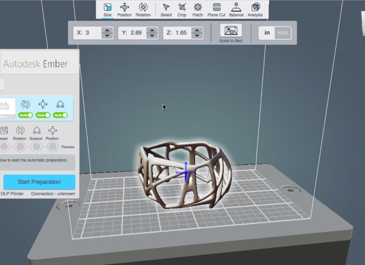
Task: Toggle Auto switch under the rotation icon
Action: click(x=26, y=115)
